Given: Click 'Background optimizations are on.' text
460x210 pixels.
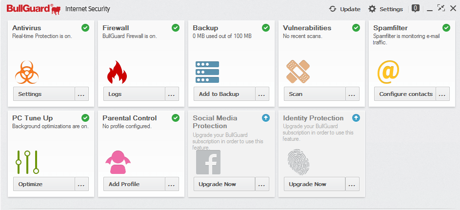Looking at the screenshot, I should pyautogui.click(x=50, y=127).
